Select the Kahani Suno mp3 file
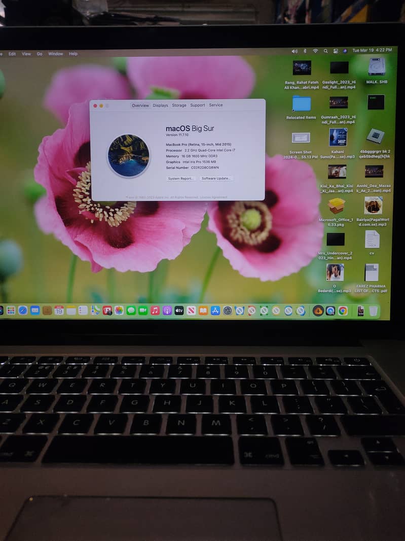Image resolution: width=405 pixels, height=541 pixels. [x=338, y=138]
